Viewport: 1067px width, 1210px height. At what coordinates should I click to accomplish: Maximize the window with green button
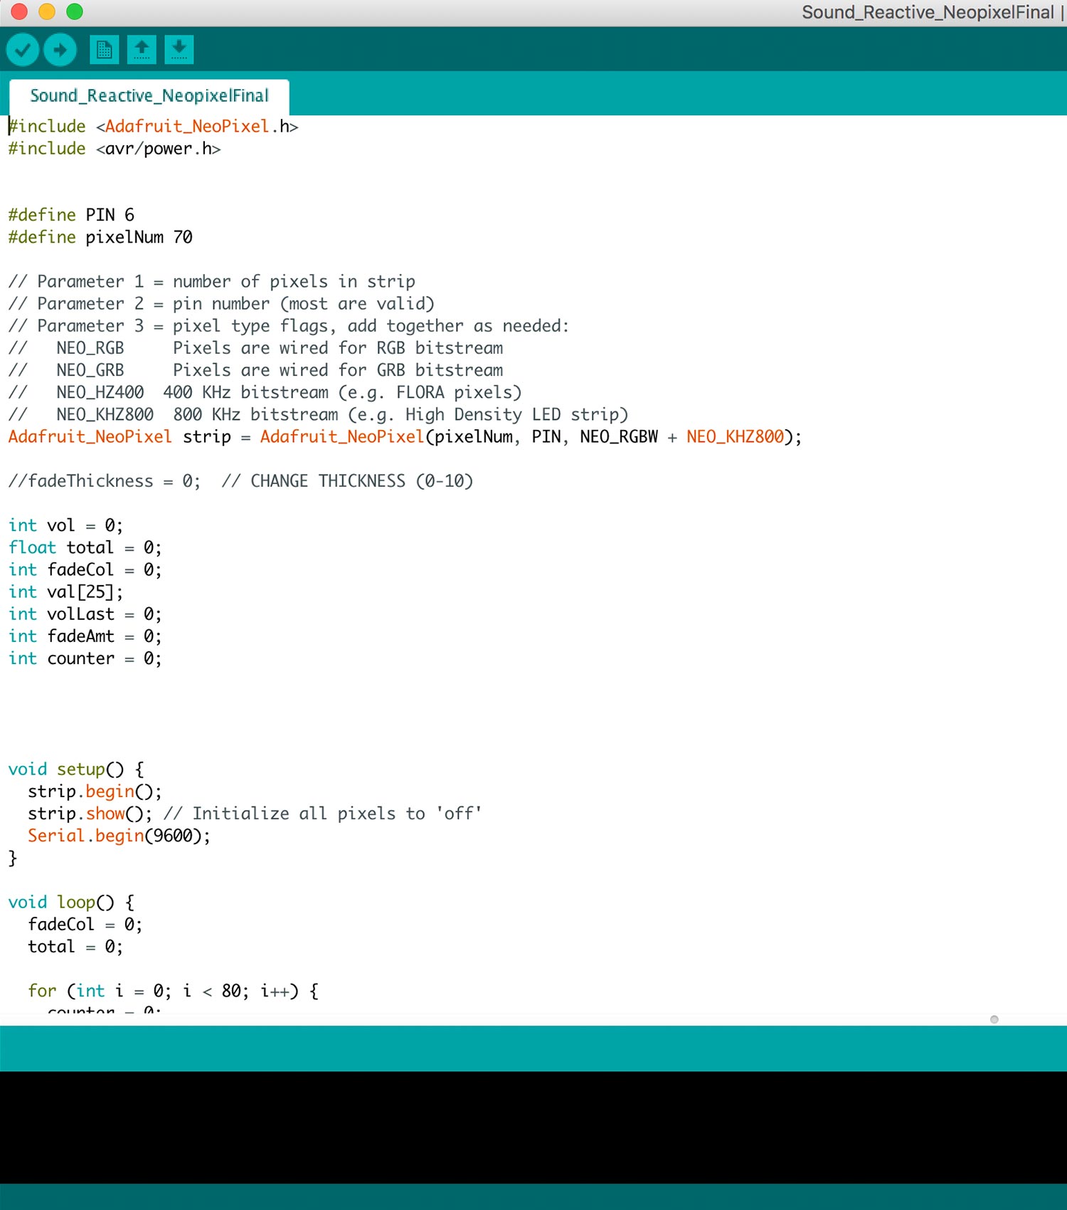pos(75,11)
